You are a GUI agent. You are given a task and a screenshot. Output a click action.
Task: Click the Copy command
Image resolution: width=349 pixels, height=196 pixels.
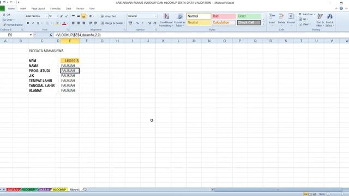[x=8, y=20]
